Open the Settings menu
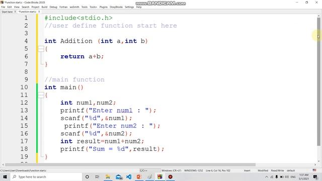The width and height of the screenshot is (322, 181). coord(129,7)
